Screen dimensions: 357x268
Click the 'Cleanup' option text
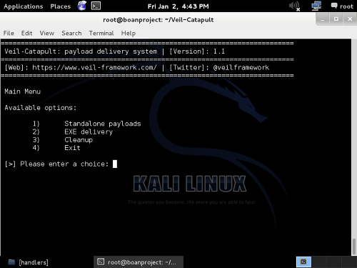point(79,140)
